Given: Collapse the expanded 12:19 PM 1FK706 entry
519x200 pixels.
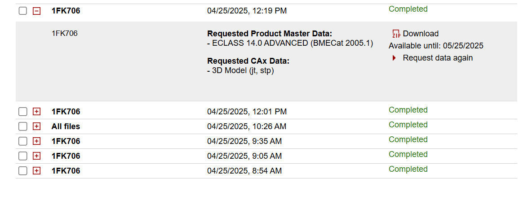Looking at the screenshot, I should coord(37,11).
